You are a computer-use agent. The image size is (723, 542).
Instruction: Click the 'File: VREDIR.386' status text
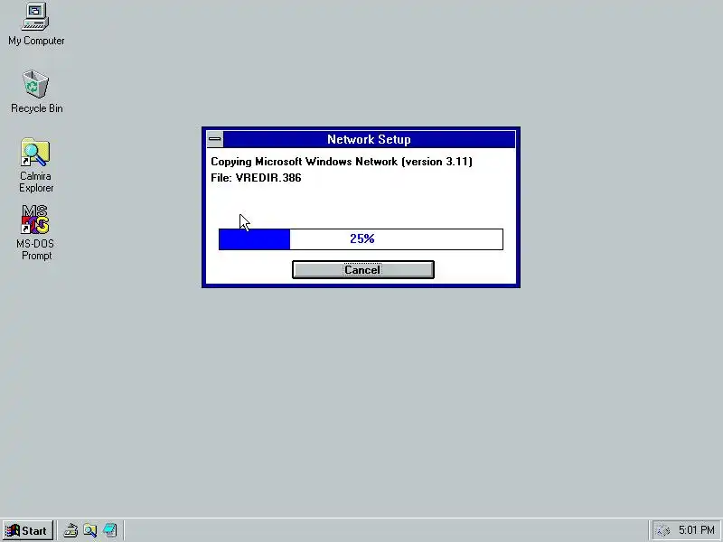[256, 178]
